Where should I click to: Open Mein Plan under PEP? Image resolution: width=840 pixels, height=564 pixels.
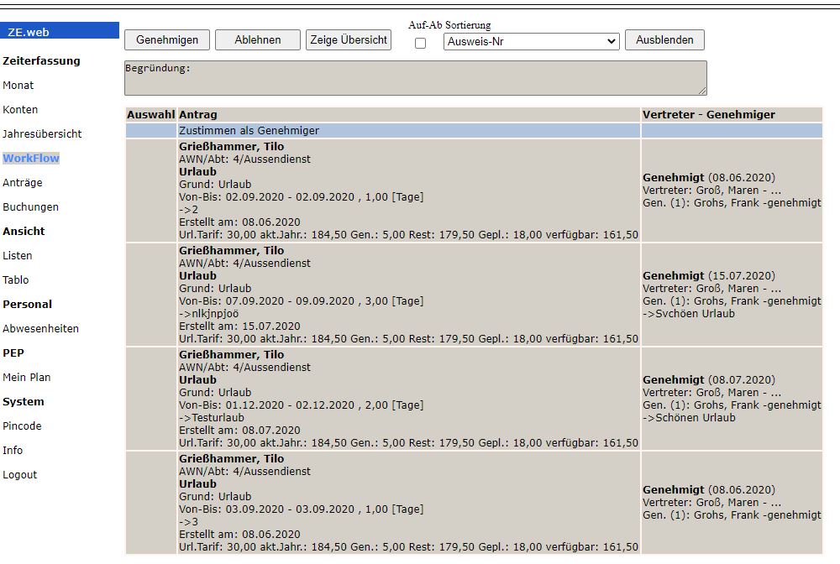coord(27,378)
